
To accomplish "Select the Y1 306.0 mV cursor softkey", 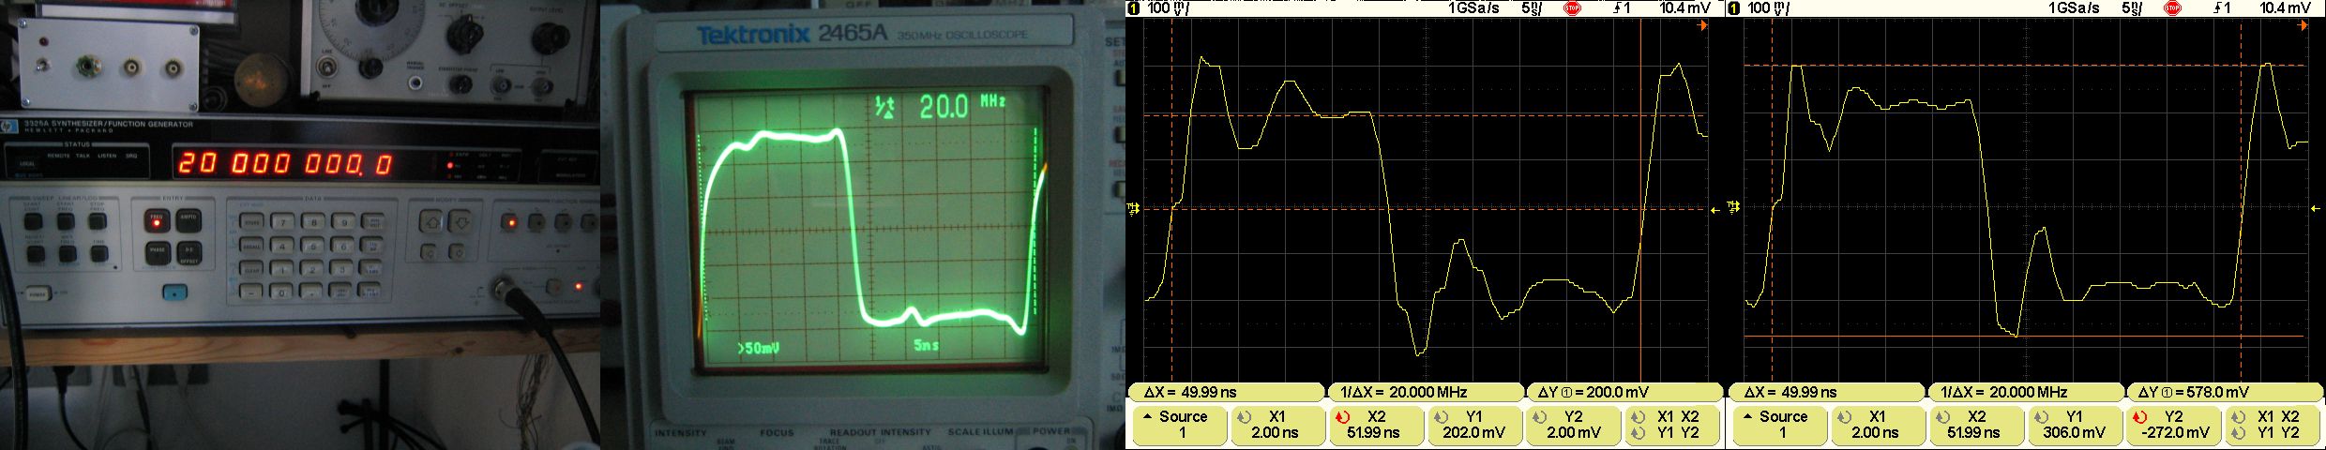I will coord(2075,425).
